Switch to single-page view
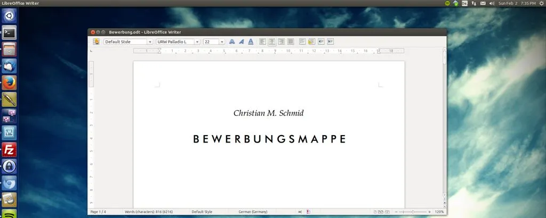The image size is (546, 218). [x=375, y=212]
